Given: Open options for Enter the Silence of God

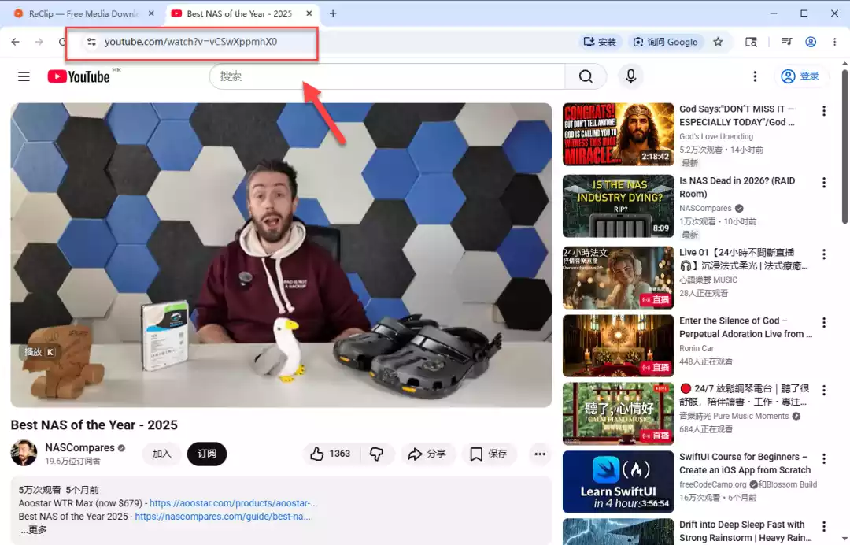Looking at the screenshot, I should 824,323.
